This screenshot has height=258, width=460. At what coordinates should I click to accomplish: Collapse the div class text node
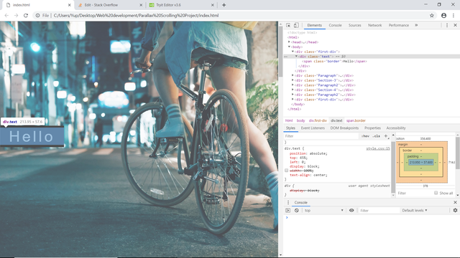[x=296, y=57]
